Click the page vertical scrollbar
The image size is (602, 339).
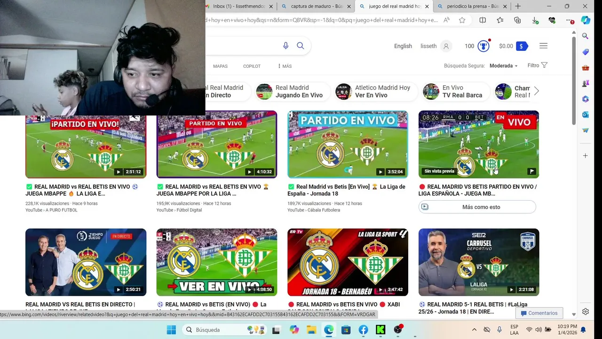point(574,80)
